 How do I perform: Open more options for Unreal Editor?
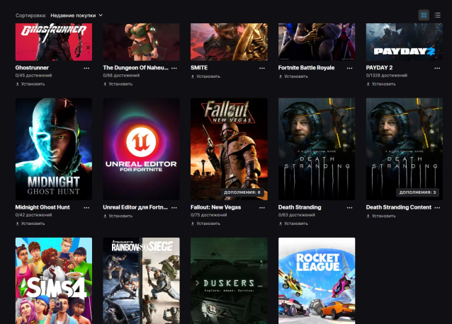pyautogui.click(x=174, y=208)
